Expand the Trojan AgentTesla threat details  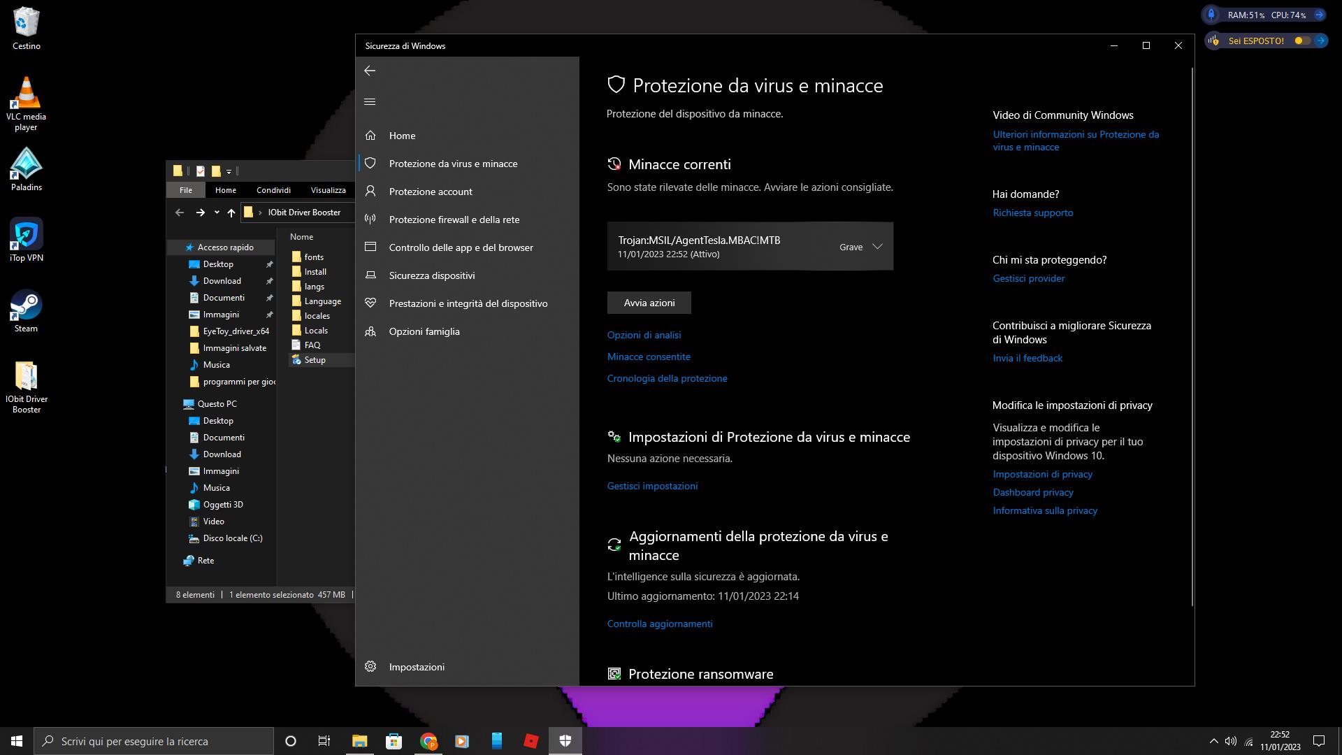877,247
